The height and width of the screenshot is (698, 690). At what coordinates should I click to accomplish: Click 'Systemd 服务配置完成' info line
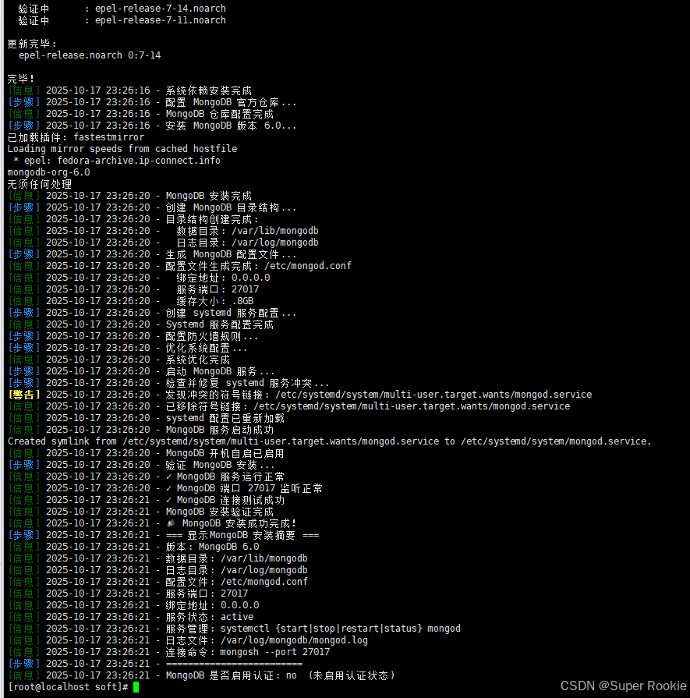(219, 324)
